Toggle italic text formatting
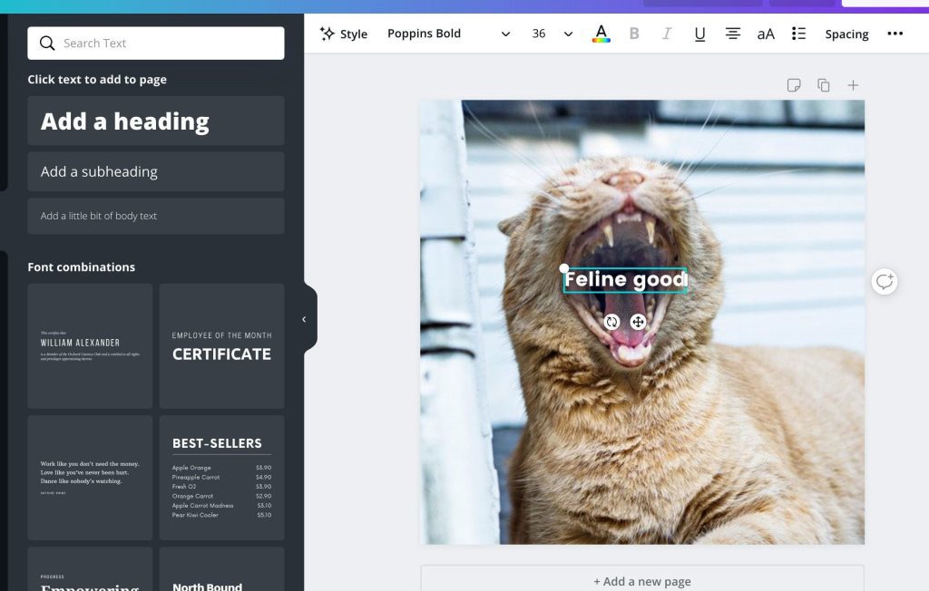This screenshot has width=929, height=591. [x=667, y=34]
